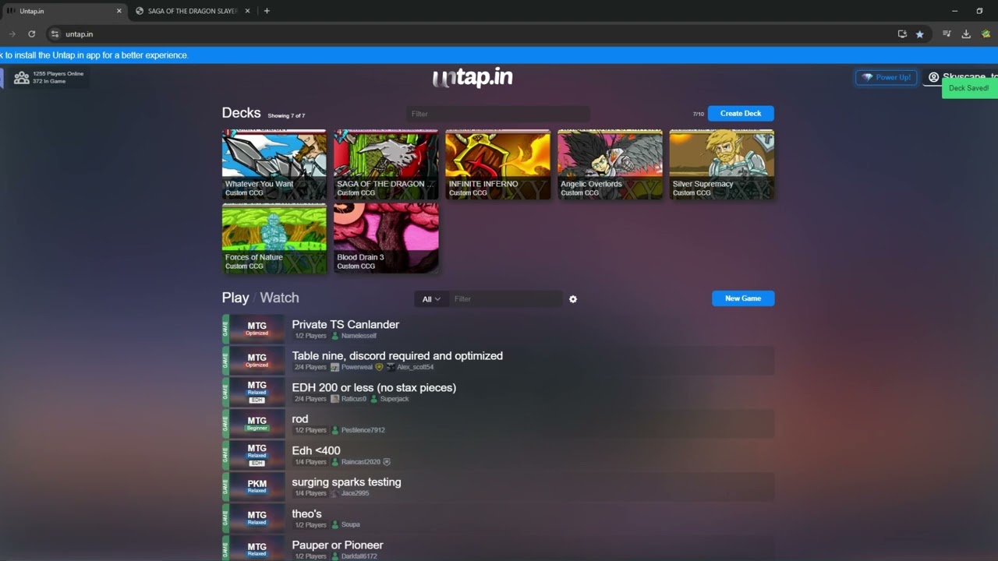Open the Forces of Nature deck
Image resolution: width=998 pixels, height=561 pixels.
274,238
